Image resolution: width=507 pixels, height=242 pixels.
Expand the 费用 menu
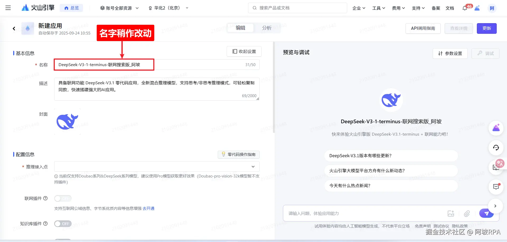pos(398,8)
